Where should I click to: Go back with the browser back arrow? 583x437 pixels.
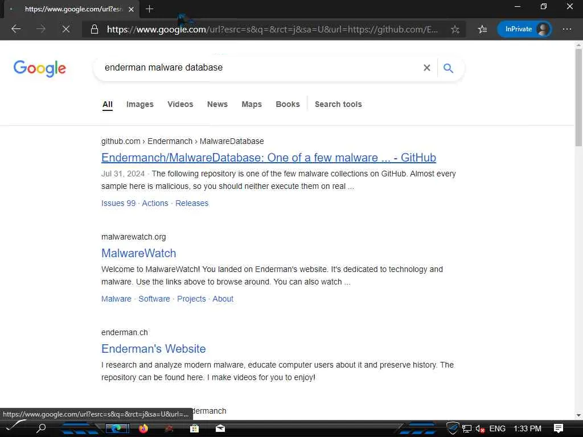[x=15, y=29]
